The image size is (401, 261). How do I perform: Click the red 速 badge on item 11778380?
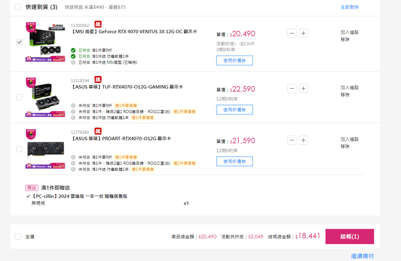pyautogui.click(x=98, y=131)
